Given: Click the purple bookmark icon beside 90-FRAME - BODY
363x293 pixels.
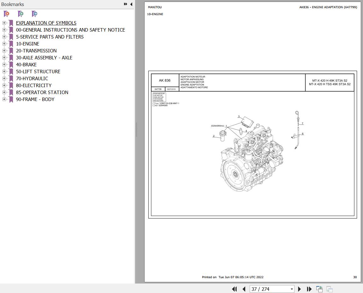Looking at the screenshot, I should point(11,99).
